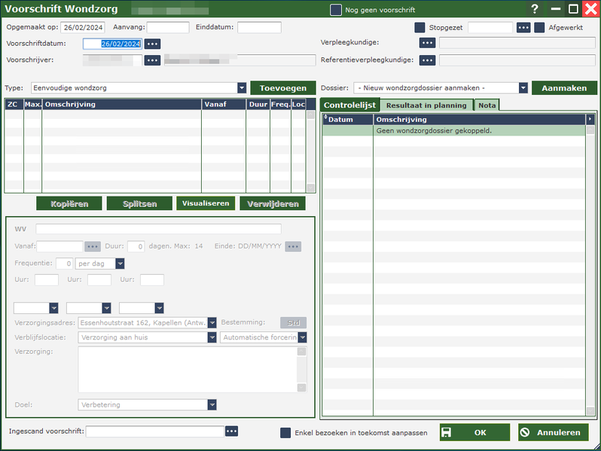The width and height of the screenshot is (601, 451).
Task: Tick Enkel bezoeken in toekomst aanpassen
Action: pos(285,433)
